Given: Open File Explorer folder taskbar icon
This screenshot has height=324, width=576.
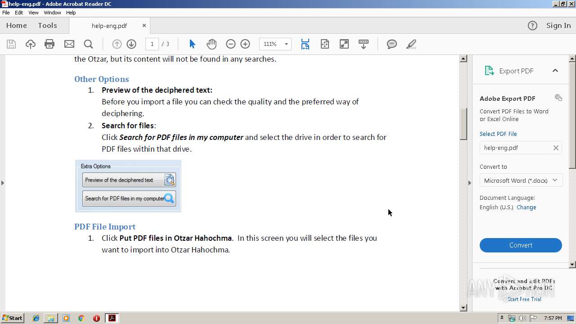Looking at the screenshot, I should pos(51,318).
